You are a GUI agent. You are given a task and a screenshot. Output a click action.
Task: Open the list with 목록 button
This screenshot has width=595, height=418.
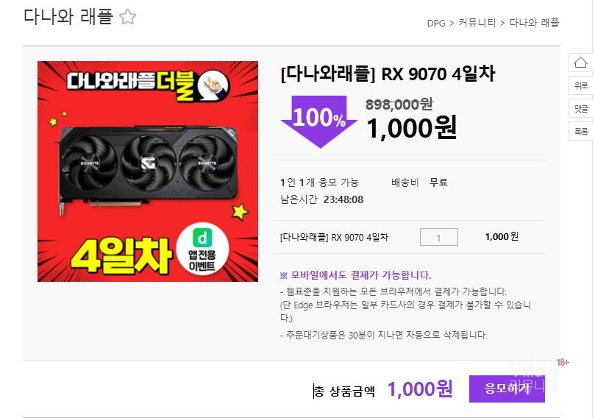[x=580, y=131]
